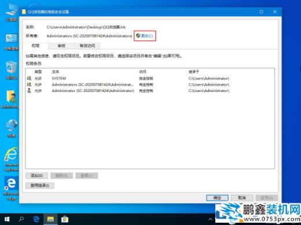
Task: Click the greyed-out 删除 button
Action: 62,175
